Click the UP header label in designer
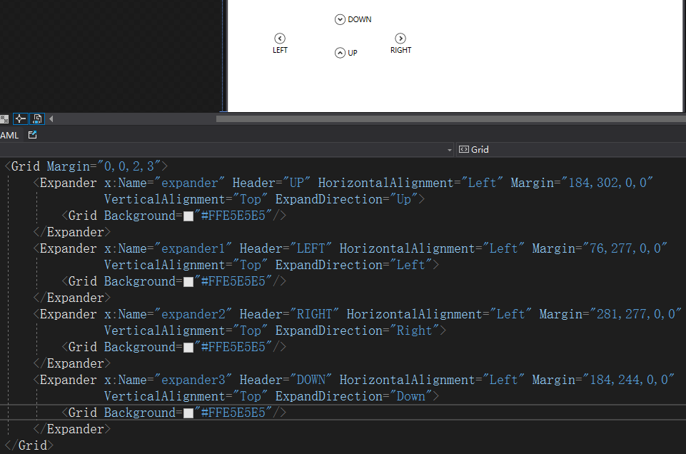Screen dimensions: 686x454 (353, 53)
